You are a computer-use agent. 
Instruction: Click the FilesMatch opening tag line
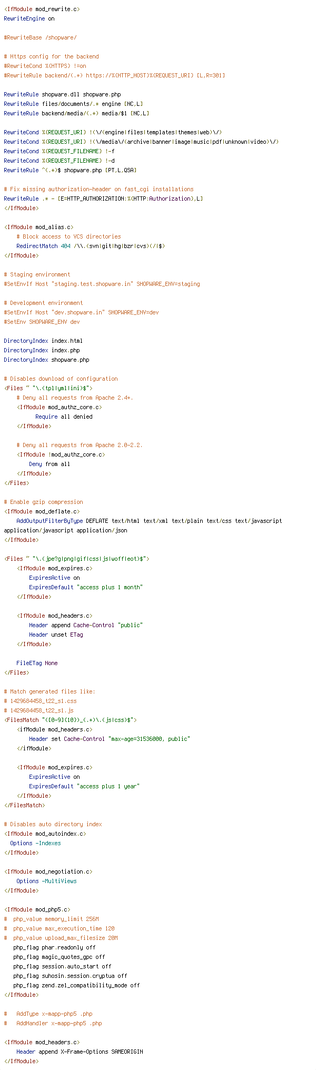coord(70,720)
